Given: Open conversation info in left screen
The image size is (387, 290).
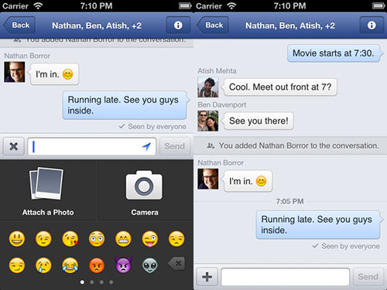Looking at the screenshot, I should [178, 26].
